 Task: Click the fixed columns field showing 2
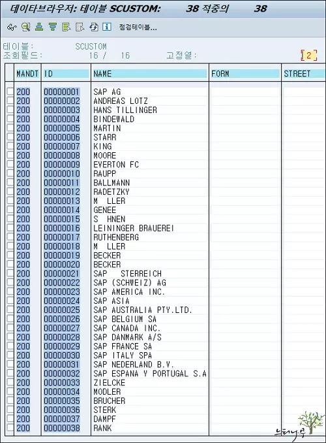[x=309, y=55]
